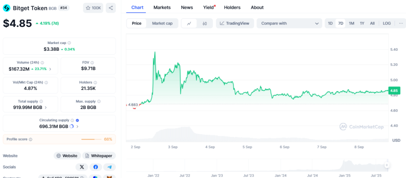Open TradingView chart button

[235, 23]
